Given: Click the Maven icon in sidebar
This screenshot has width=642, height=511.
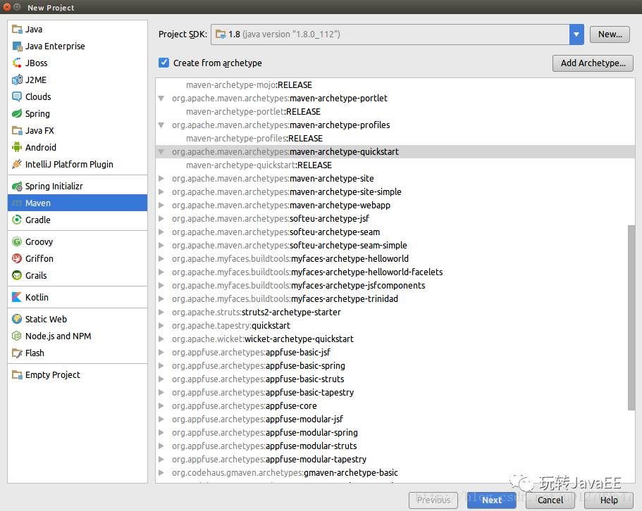Looking at the screenshot, I should pyautogui.click(x=17, y=203).
